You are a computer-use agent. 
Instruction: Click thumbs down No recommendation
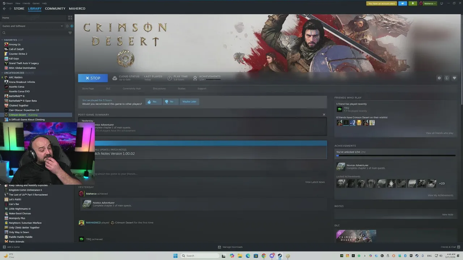(x=170, y=101)
